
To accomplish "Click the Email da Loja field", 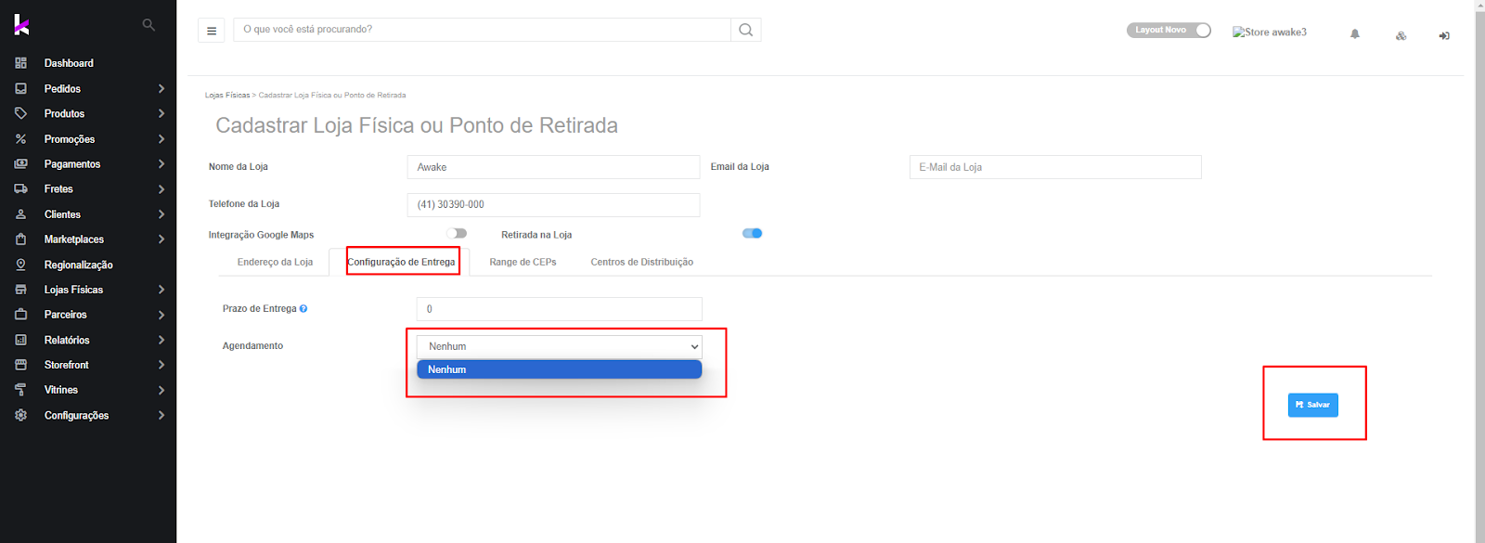I will point(1055,167).
